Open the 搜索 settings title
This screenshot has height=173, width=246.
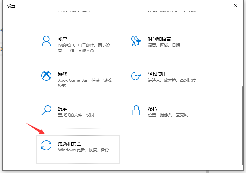(62, 109)
